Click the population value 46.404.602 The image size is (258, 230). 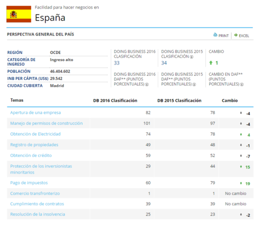60,71
